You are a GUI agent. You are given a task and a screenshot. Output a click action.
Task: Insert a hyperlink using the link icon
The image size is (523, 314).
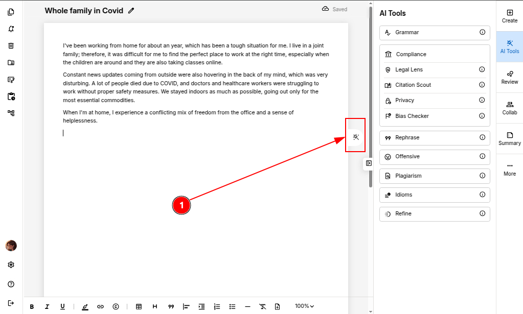[100, 306]
